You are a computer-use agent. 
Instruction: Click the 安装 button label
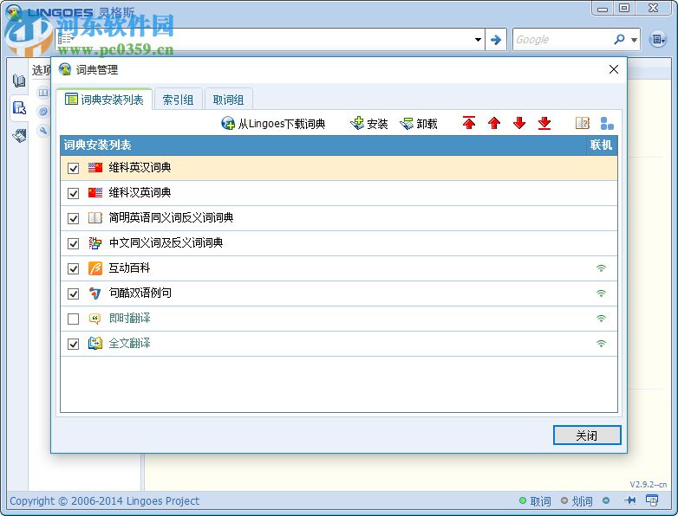(377, 124)
